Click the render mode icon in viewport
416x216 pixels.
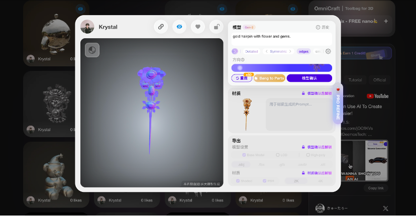tap(92, 50)
